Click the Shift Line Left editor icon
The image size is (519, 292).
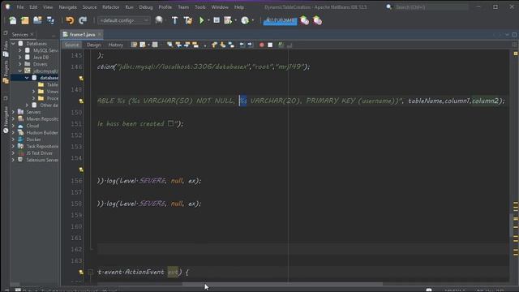(x=242, y=45)
